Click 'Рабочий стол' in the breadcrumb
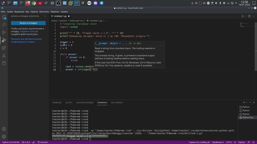The height and width of the screenshot is (144, 257). (x=77, y=21)
